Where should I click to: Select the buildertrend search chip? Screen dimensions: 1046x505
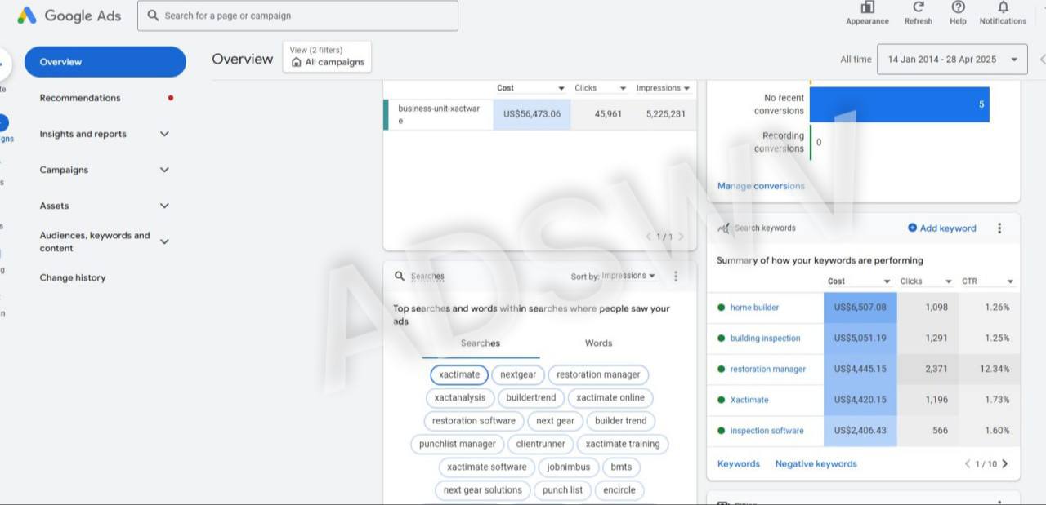(x=531, y=398)
